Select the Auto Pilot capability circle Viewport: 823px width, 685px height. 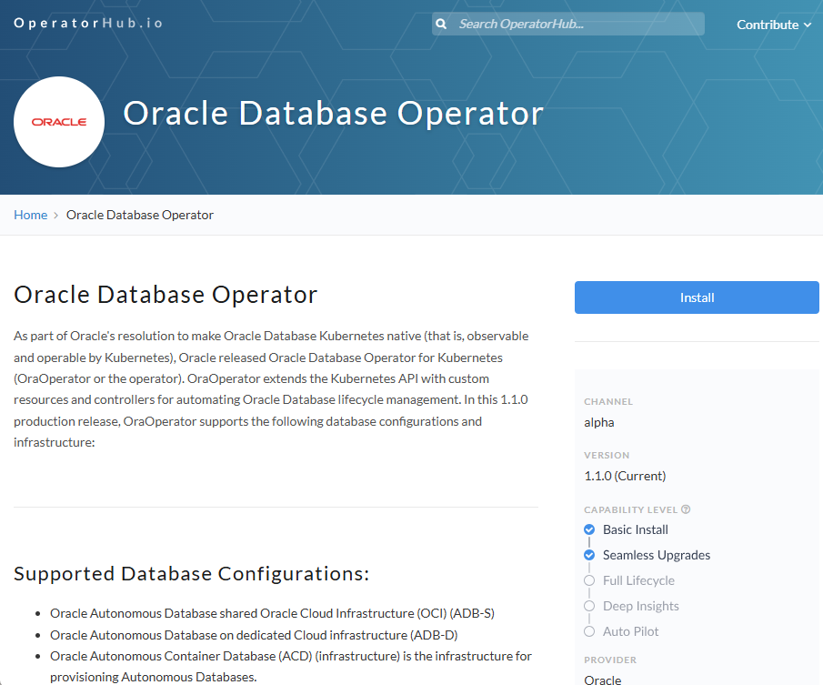tap(589, 631)
